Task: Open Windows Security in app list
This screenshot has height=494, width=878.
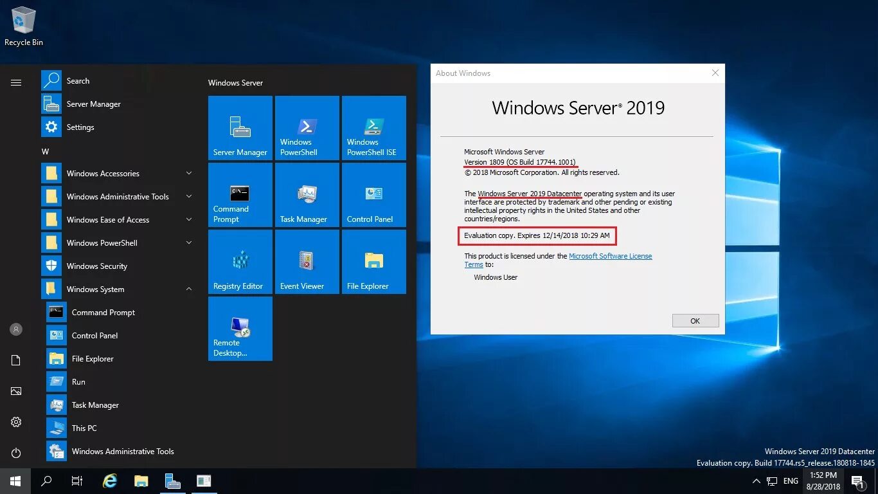Action: pos(119,266)
